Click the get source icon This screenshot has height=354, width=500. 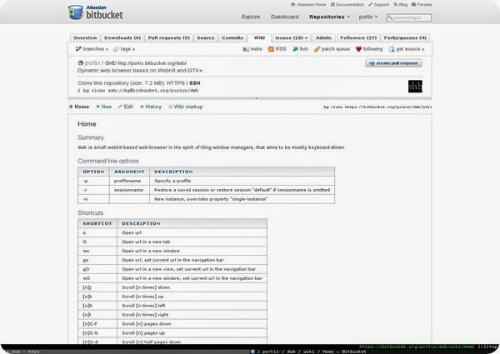click(392, 49)
